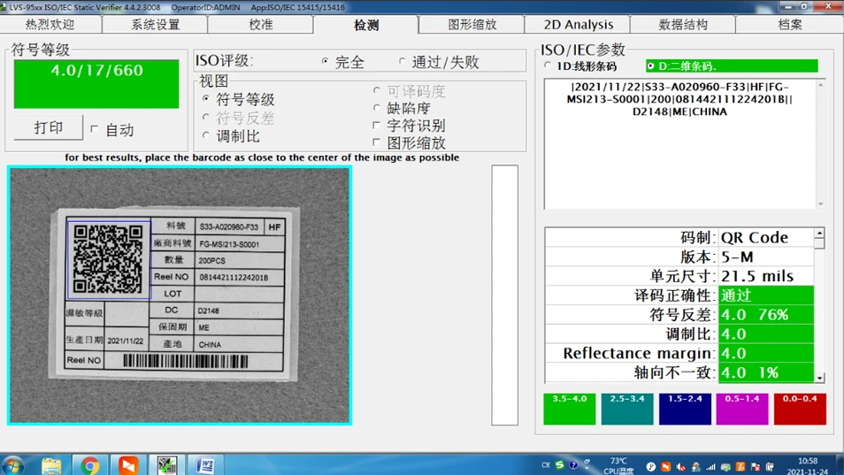Click the green 3.5-4.0 grade swatch
The height and width of the screenshot is (475, 844).
(x=569, y=409)
